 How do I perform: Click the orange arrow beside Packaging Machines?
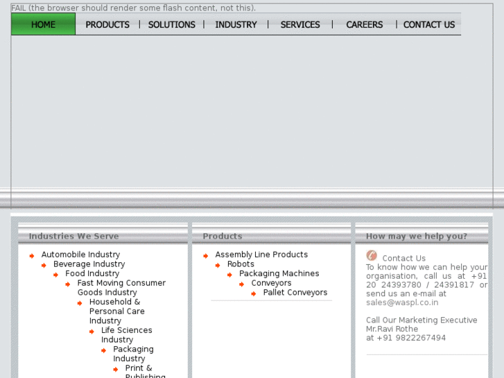pyautogui.click(x=229, y=275)
